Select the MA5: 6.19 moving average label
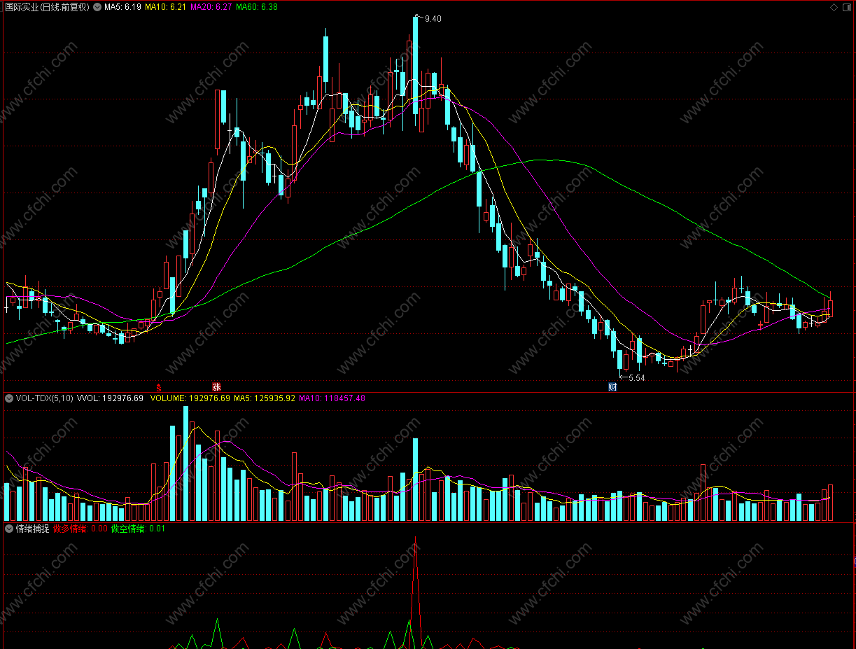The image size is (856, 649). click(122, 7)
